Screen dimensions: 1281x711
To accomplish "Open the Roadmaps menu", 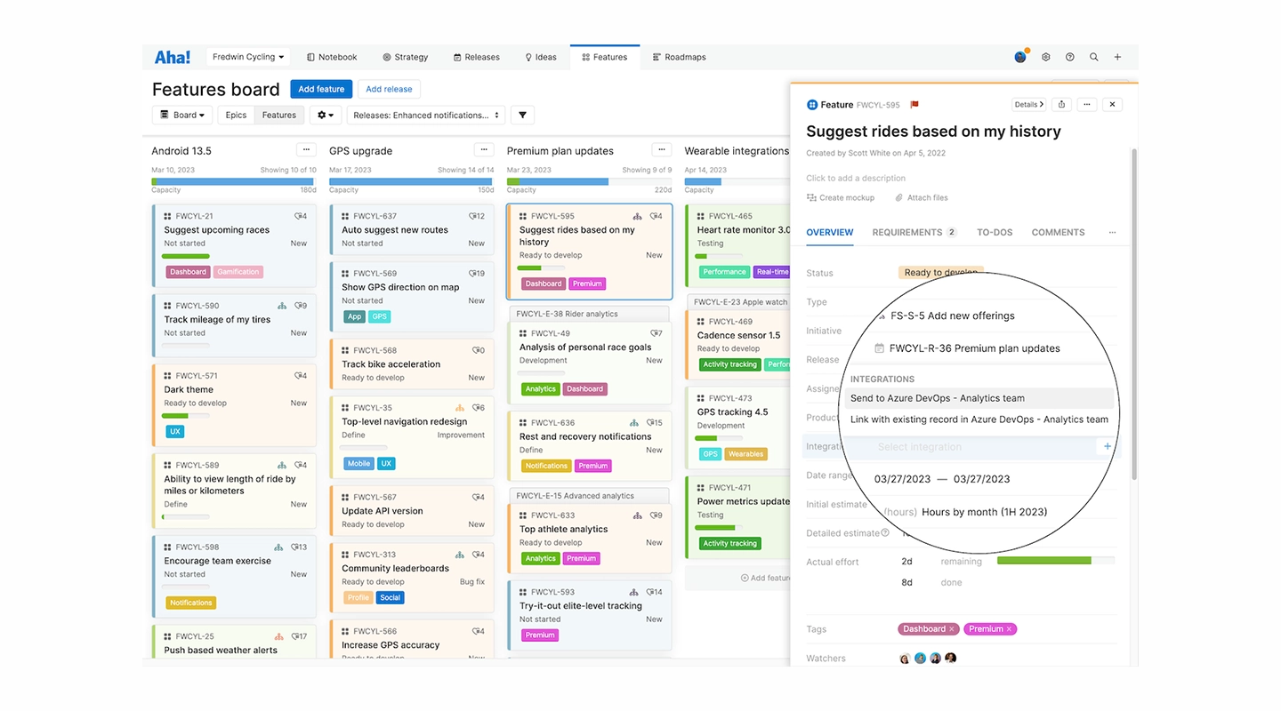I will coord(680,57).
